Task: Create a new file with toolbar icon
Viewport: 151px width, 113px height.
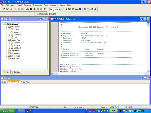Action: [x=4, y=9]
